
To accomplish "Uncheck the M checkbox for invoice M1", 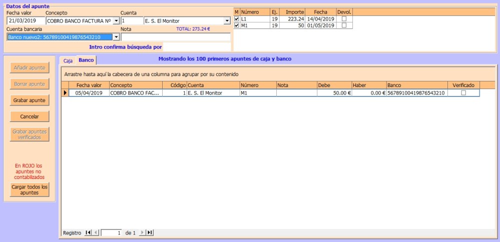I will coord(237,25).
